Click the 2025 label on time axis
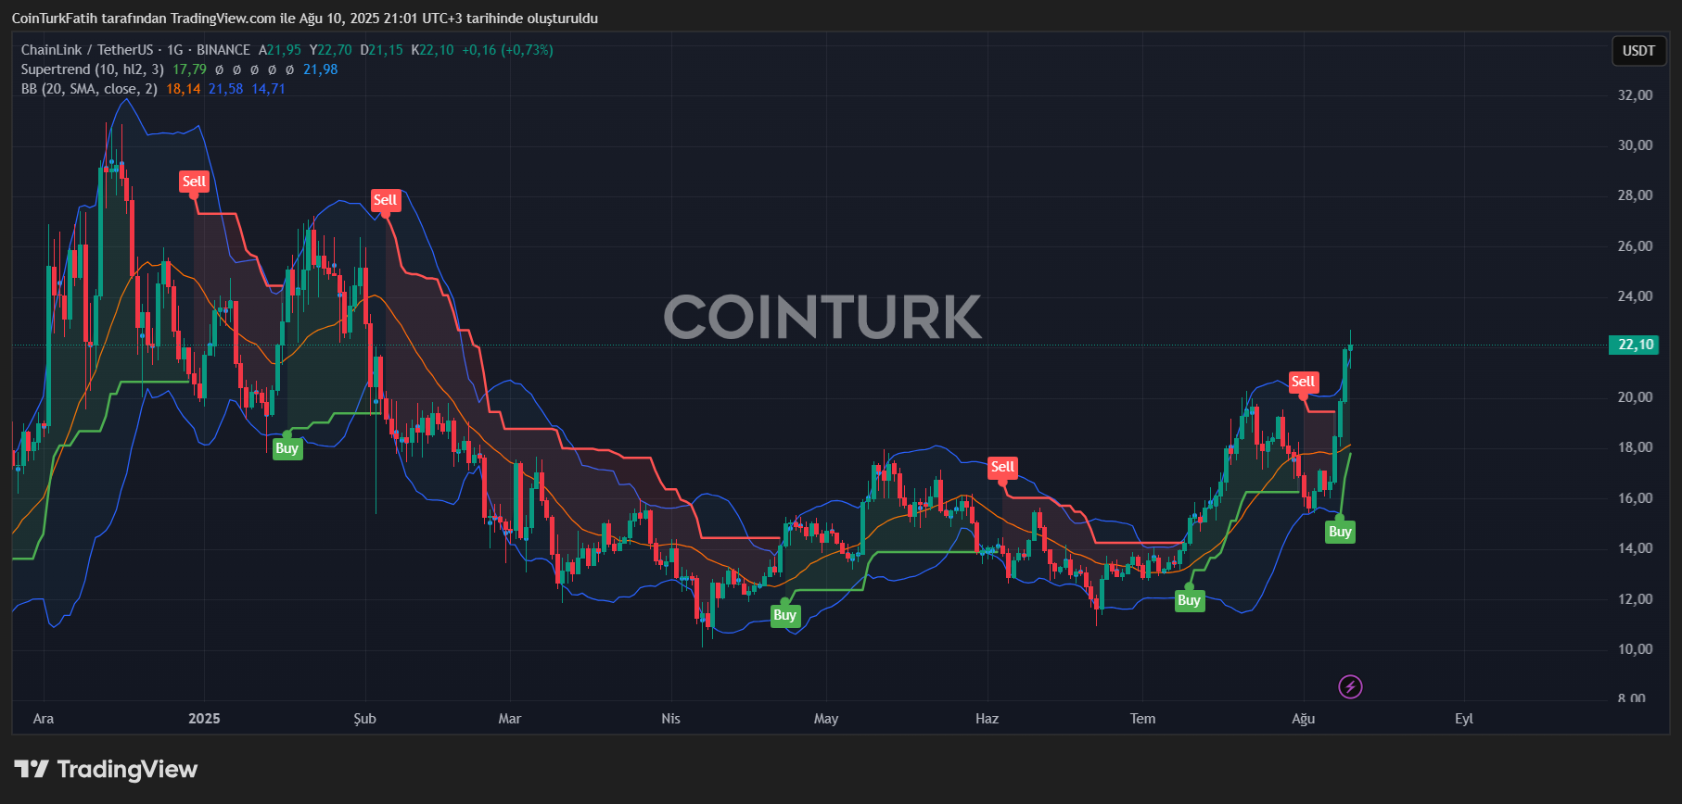1682x804 pixels. click(204, 719)
